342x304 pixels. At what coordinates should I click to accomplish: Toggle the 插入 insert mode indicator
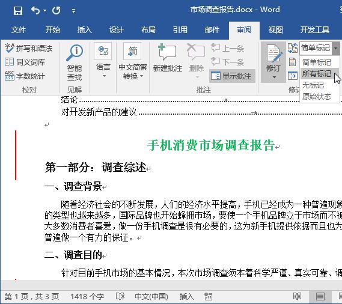coord(187,297)
